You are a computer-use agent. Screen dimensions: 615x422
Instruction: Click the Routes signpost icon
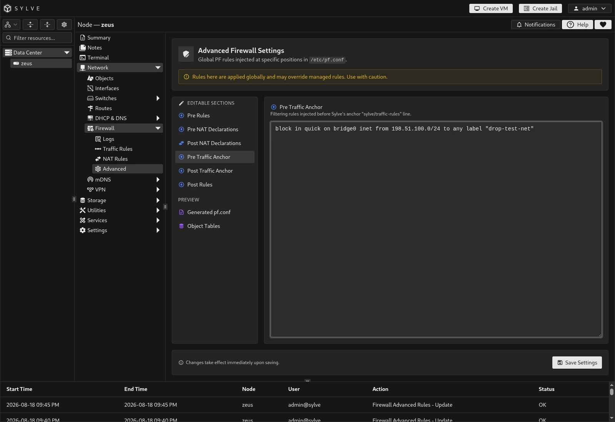point(90,108)
